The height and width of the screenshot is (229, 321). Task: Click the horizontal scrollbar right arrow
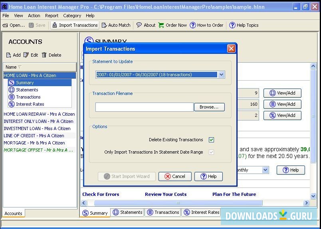pyautogui.click(x=306, y=203)
